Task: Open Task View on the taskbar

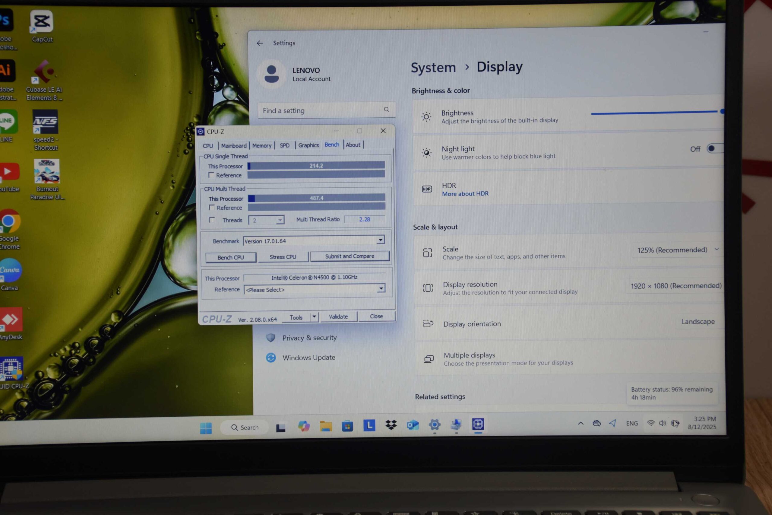Action: [x=281, y=427]
